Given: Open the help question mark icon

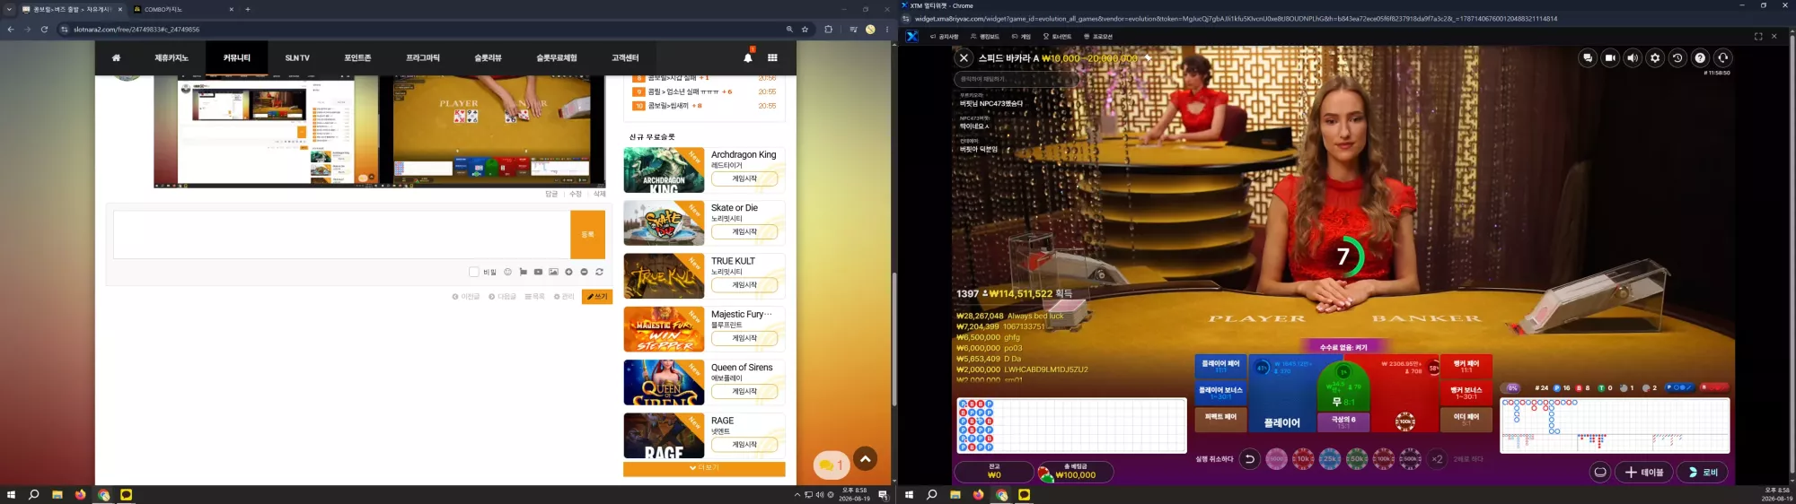Looking at the screenshot, I should (x=1700, y=58).
